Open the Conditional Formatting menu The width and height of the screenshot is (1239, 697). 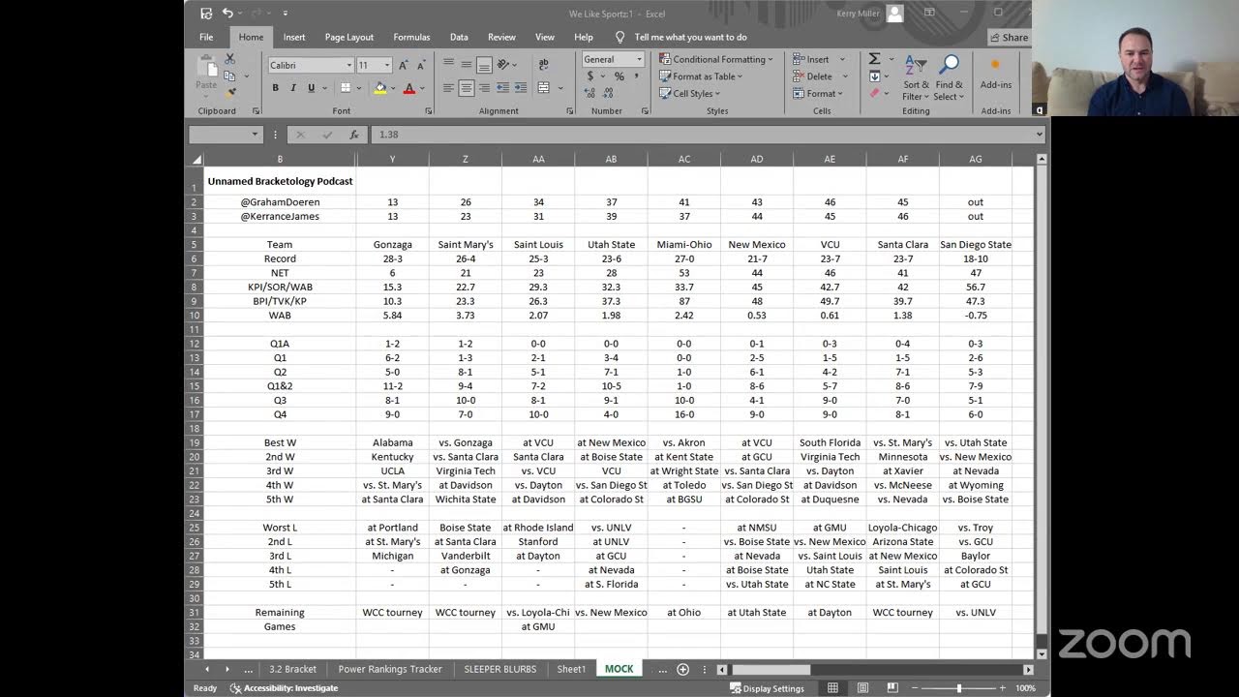coord(716,59)
